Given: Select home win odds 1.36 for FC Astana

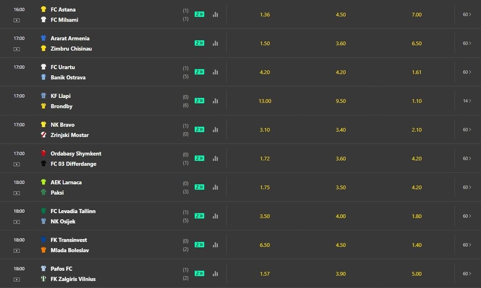Looking at the screenshot, I should [265, 14].
